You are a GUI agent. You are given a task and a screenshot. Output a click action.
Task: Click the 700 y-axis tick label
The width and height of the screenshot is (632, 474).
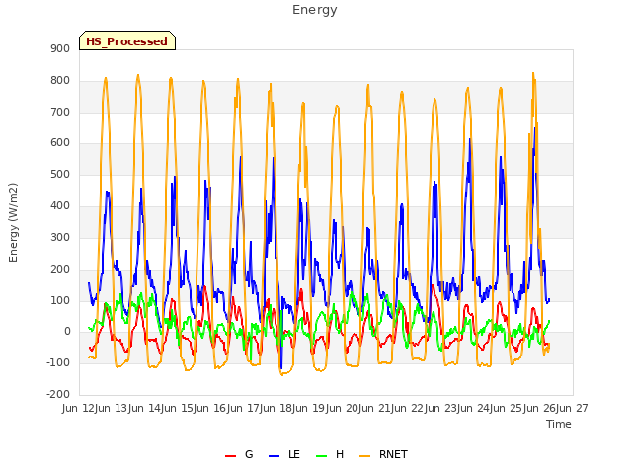coord(60,112)
